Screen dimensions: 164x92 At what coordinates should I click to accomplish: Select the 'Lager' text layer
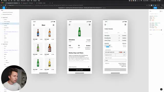pos(6,60)
